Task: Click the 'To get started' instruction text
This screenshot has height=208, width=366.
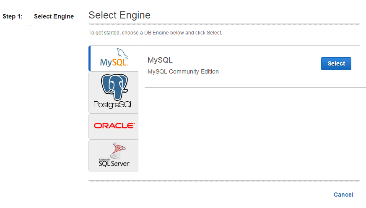Action: 155,33
